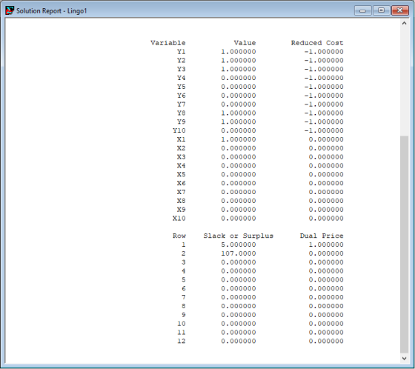
Task: Select the X8 variable name
Action: pos(182,201)
